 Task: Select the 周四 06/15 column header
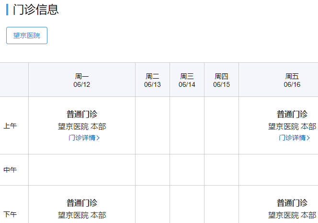point(221,80)
